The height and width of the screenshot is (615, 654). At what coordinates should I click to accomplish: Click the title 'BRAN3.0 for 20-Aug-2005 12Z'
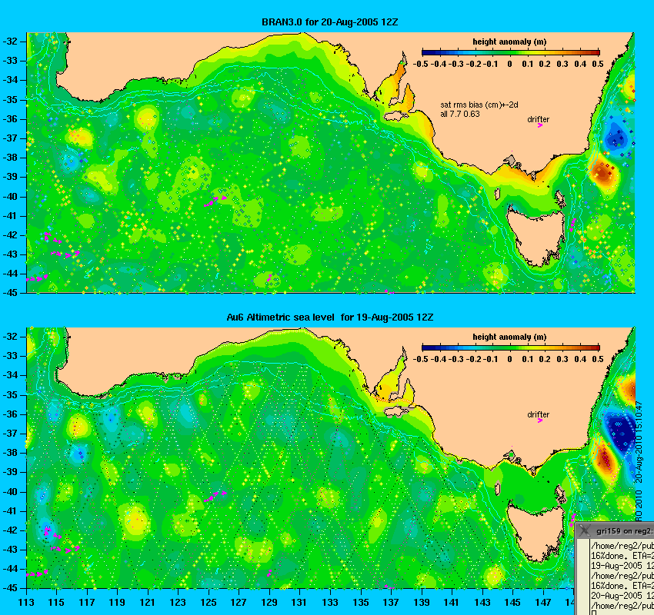click(x=329, y=22)
